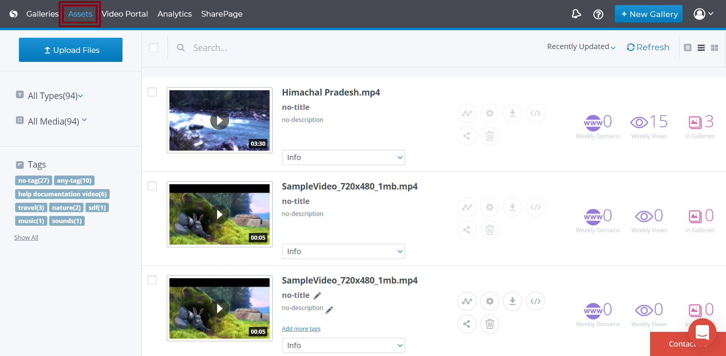Share the second SampleVideo_720x480_1mb.mp4 asset
This screenshot has width=726, height=356.
(467, 230)
